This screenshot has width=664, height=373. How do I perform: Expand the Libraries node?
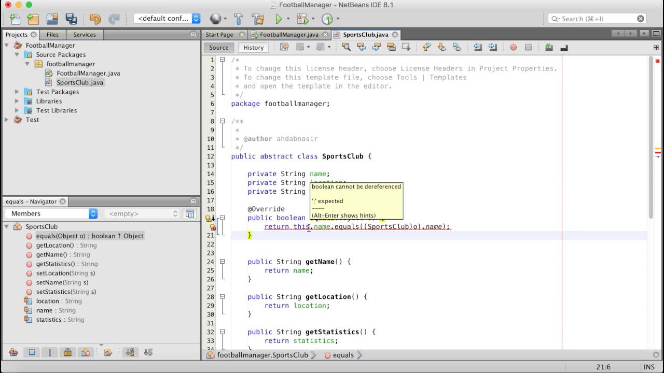[17, 101]
